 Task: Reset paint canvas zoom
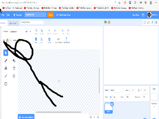coord(94,117)
